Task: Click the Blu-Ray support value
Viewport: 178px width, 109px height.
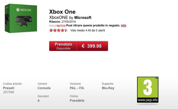Action: coord(108,88)
